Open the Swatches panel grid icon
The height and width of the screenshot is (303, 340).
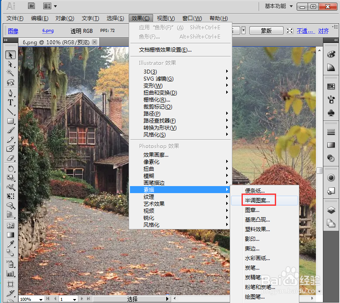point(331,87)
